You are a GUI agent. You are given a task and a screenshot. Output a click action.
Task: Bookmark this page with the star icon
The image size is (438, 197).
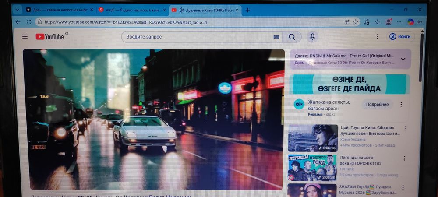356,22
